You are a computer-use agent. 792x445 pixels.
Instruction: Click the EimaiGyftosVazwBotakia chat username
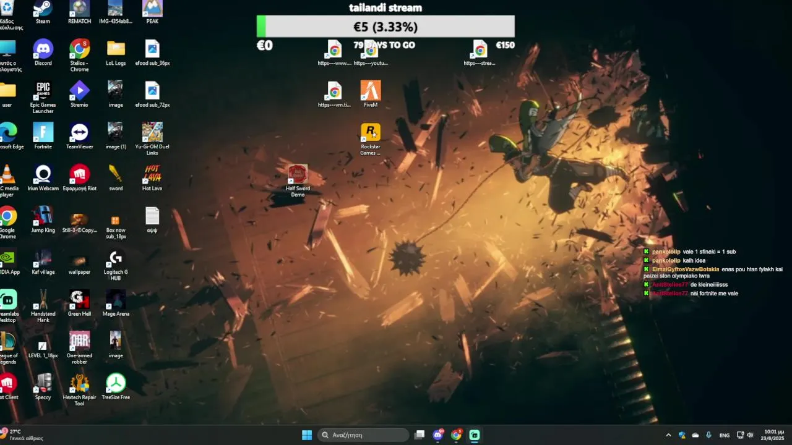tap(686, 269)
